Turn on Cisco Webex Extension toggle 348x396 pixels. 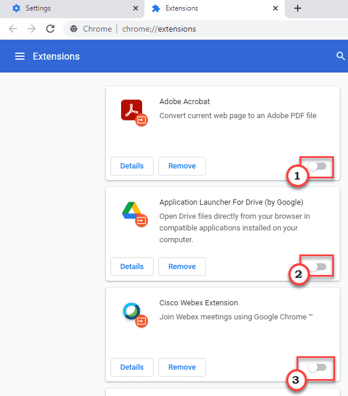pos(317,367)
